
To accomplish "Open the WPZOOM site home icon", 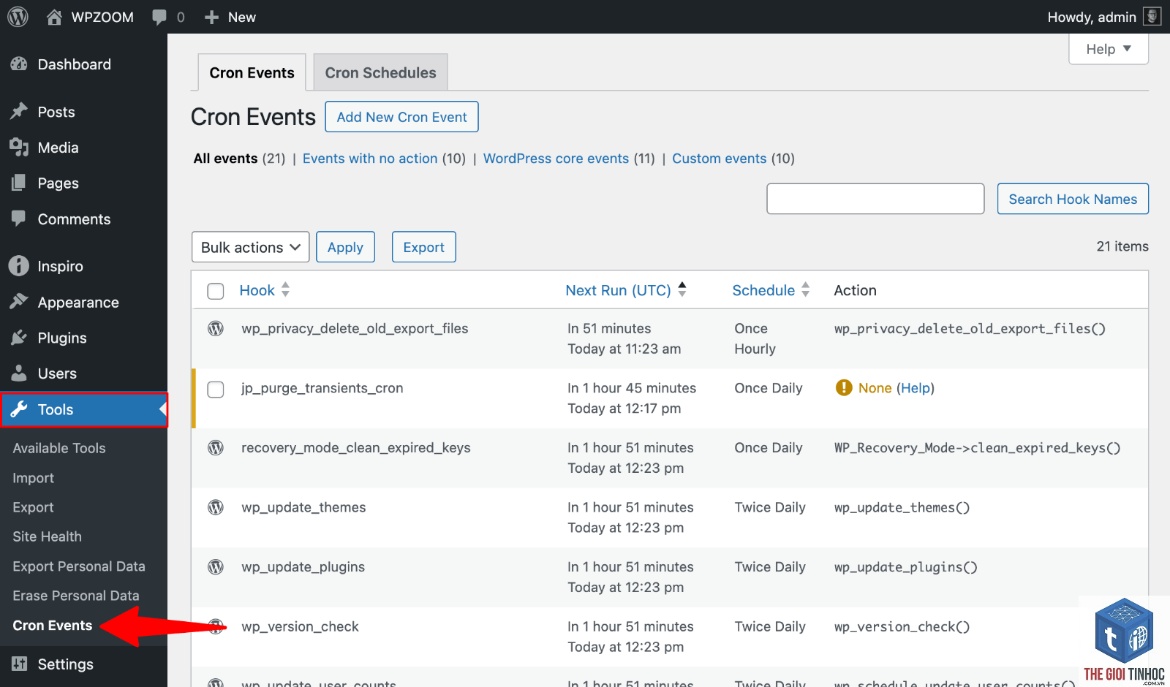I will 54,17.
